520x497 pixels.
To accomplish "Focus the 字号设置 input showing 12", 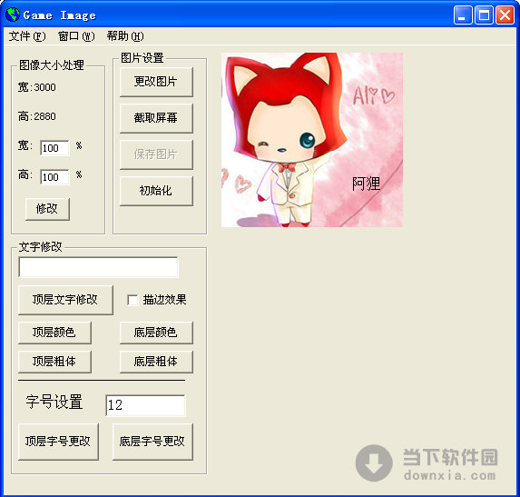I will coord(145,405).
